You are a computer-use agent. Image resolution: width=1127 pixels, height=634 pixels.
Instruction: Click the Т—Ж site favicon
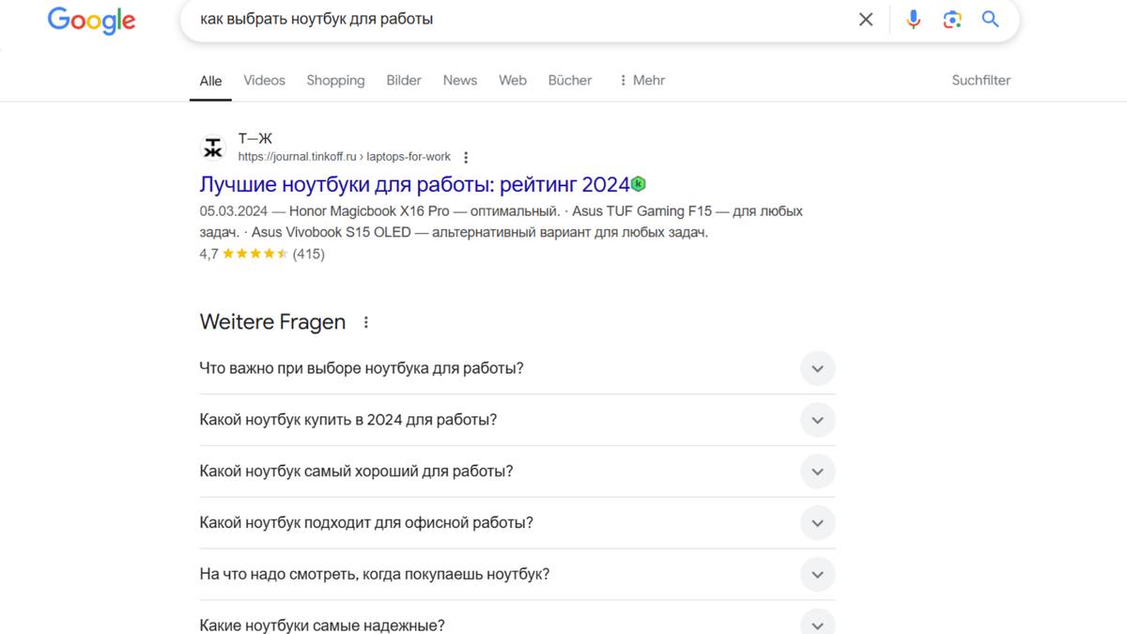click(x=213, y=147)
